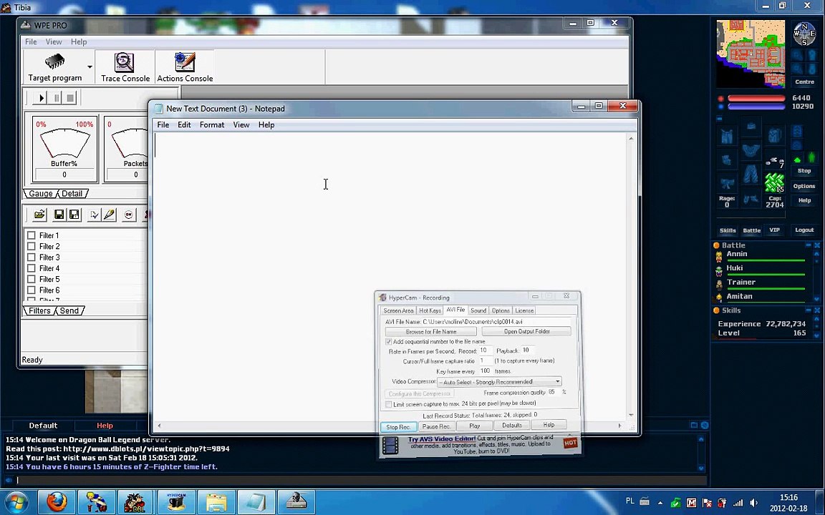
Task: Enable Filter 5 checkbox
Action: 31,279
